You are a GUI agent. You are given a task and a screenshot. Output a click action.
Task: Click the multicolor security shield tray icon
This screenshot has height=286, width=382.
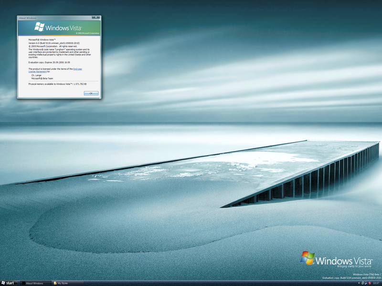(x=363, y=283)
